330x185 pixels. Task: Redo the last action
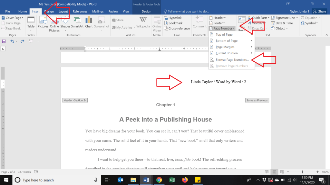[x=22, y=41]
